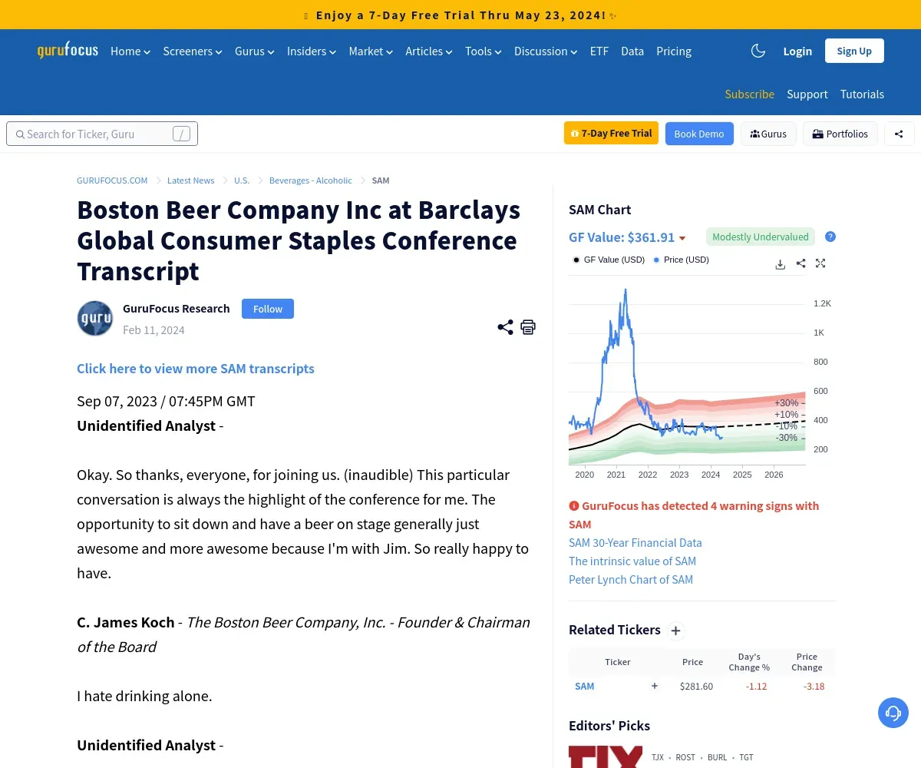Viewport: 921px width, 768px height.
Task: Open Peter Lynch Chart of SAM
Action: [631, 579]
